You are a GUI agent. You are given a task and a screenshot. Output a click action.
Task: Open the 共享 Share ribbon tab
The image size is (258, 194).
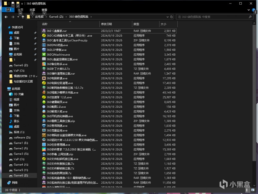32,10
